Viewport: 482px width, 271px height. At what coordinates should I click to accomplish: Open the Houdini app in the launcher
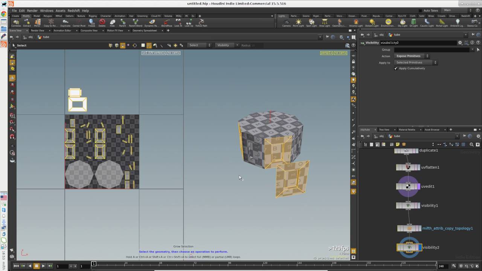(x=3, y=45)
